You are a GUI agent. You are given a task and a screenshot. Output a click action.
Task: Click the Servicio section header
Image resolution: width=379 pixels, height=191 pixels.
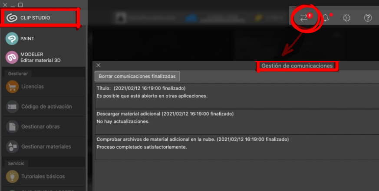click(x=16, y=163)
